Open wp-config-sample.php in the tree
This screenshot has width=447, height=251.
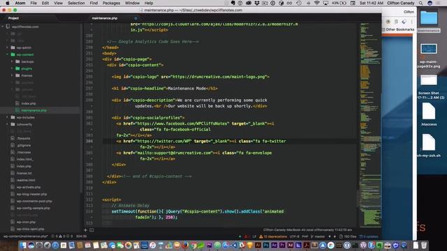(34, 208)
